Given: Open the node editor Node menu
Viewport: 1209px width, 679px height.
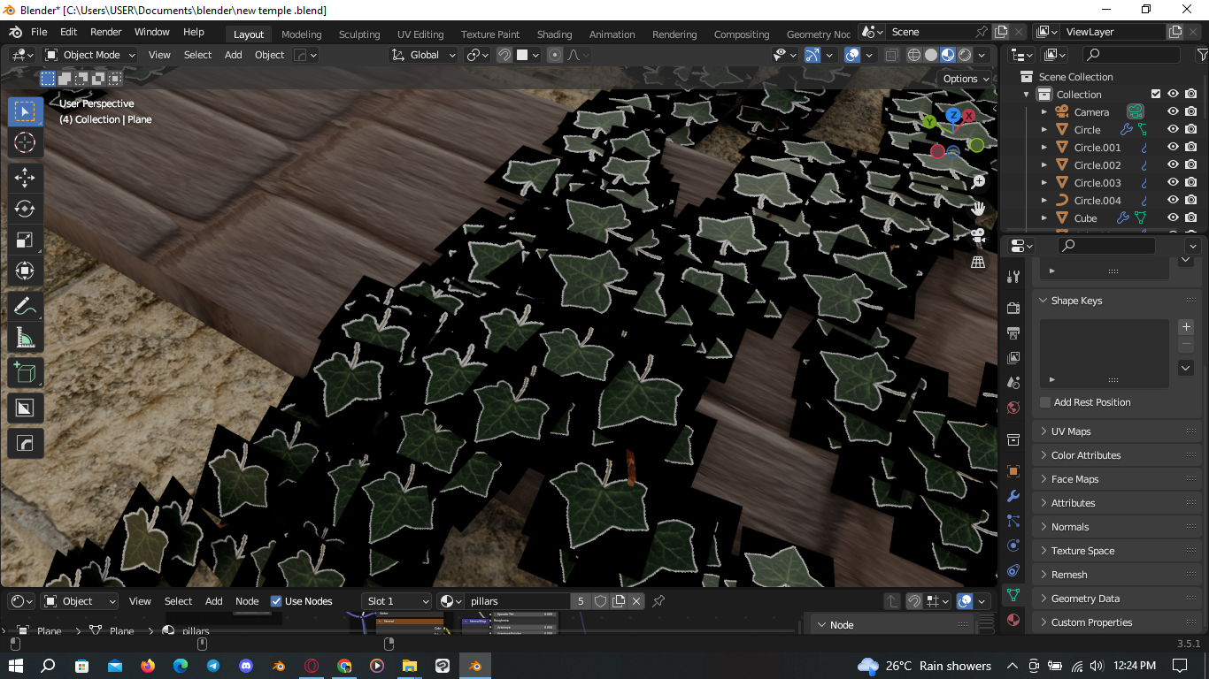Looking at the screenshot, I should [247, 601].
